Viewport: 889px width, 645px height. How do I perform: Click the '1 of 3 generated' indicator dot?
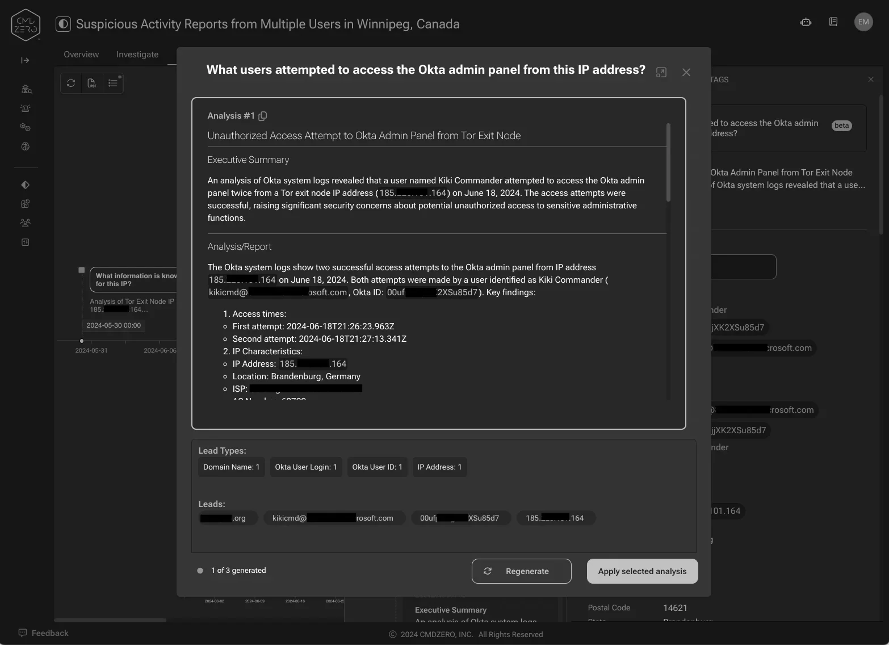click(x=200, y=571)
